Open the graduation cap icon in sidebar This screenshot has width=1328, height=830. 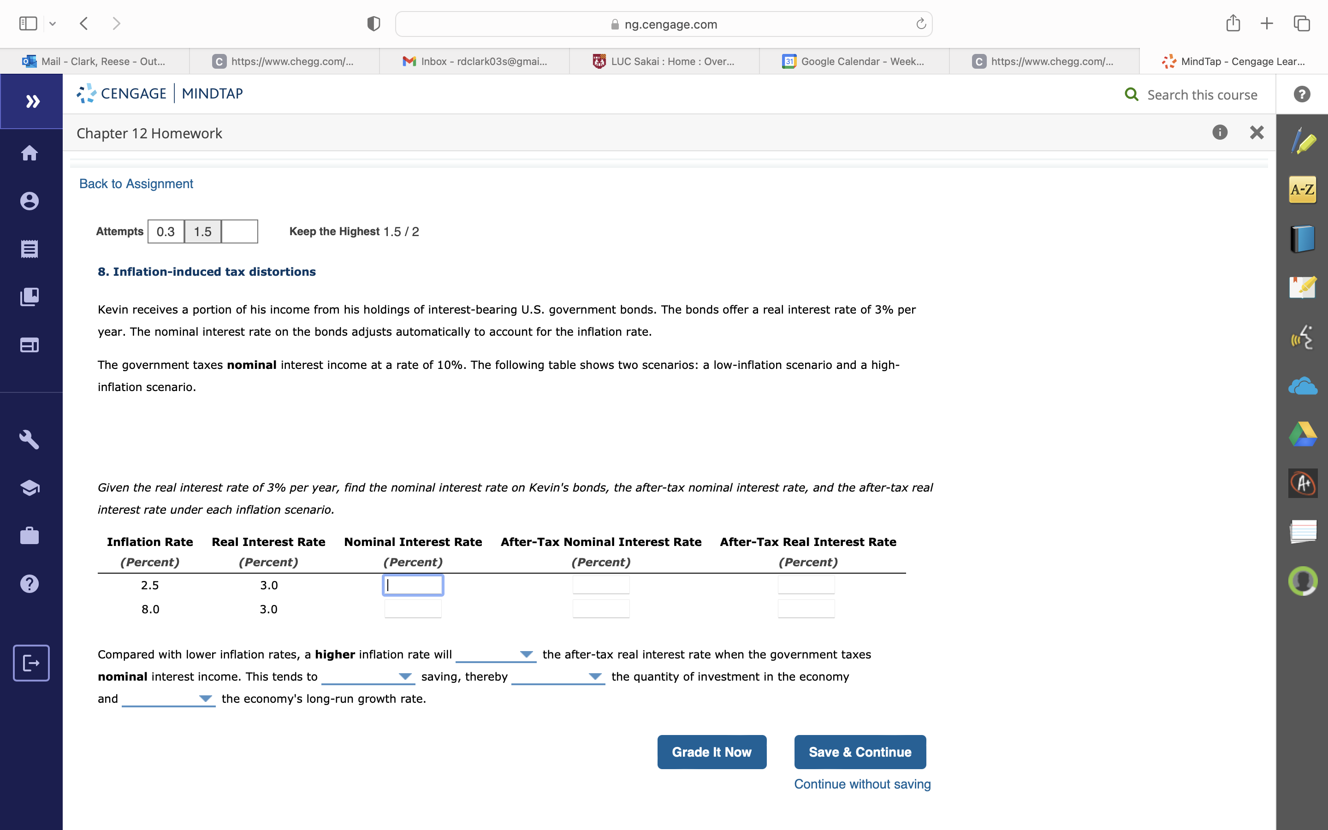click(x=30, y=487)
